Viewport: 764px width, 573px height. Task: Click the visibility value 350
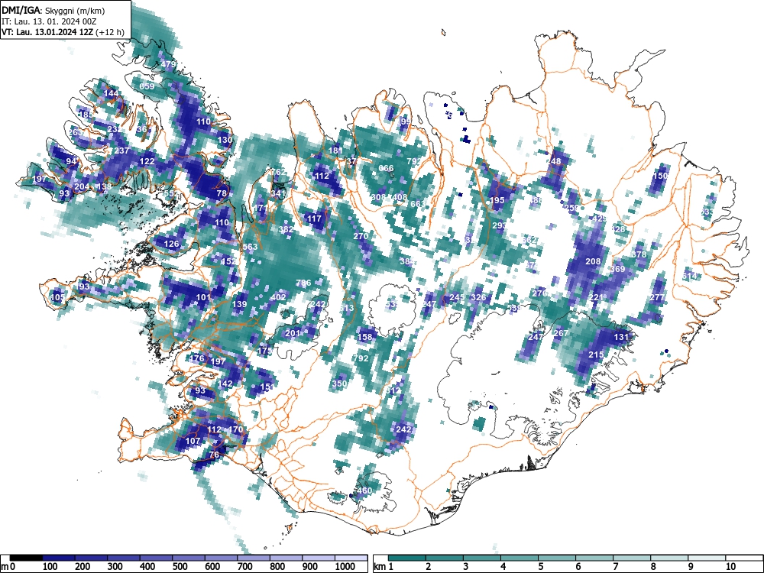(340, 384)
